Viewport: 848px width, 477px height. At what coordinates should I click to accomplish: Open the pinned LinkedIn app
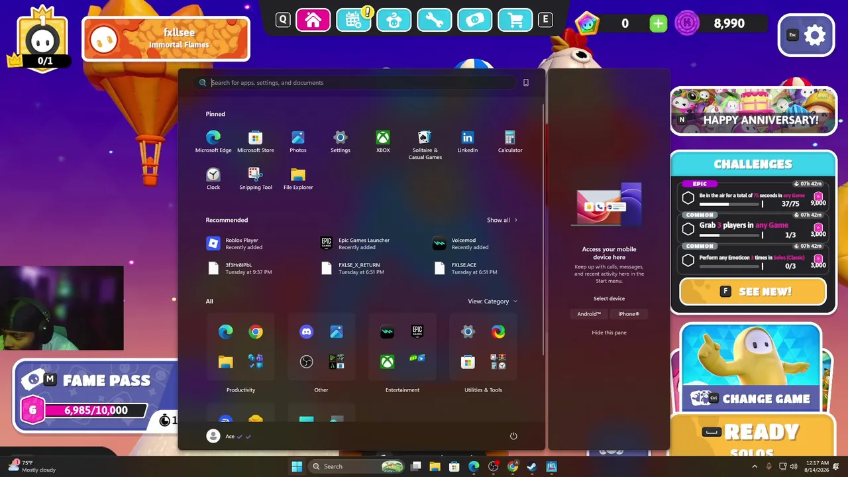(468, 141)
